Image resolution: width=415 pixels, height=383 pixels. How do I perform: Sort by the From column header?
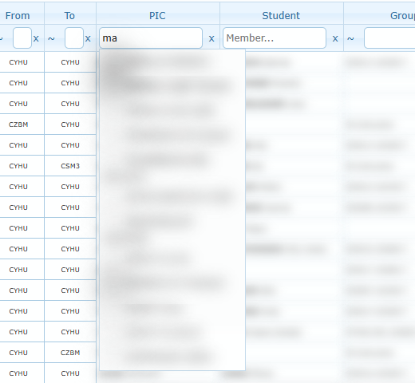18,16
